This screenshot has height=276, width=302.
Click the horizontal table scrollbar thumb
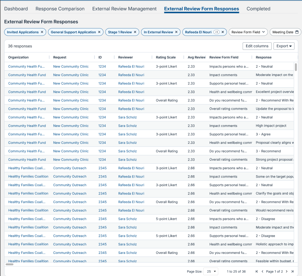click(x=9, y=264)
